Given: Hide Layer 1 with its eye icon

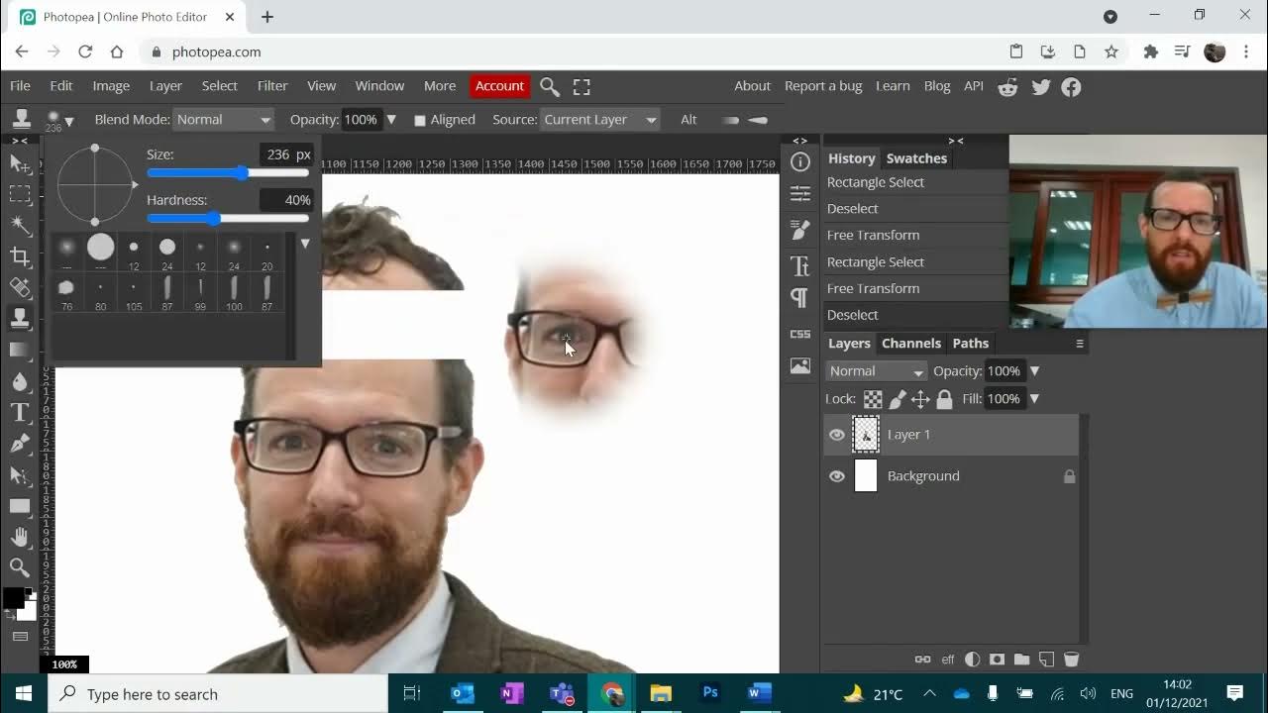Looking at the screenshot, I should (837, 435).
